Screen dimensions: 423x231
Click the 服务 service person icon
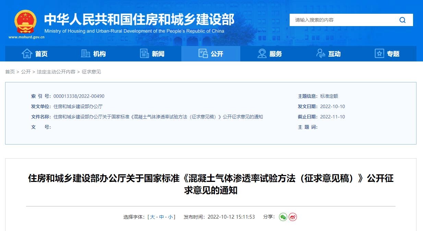[262, 54]
